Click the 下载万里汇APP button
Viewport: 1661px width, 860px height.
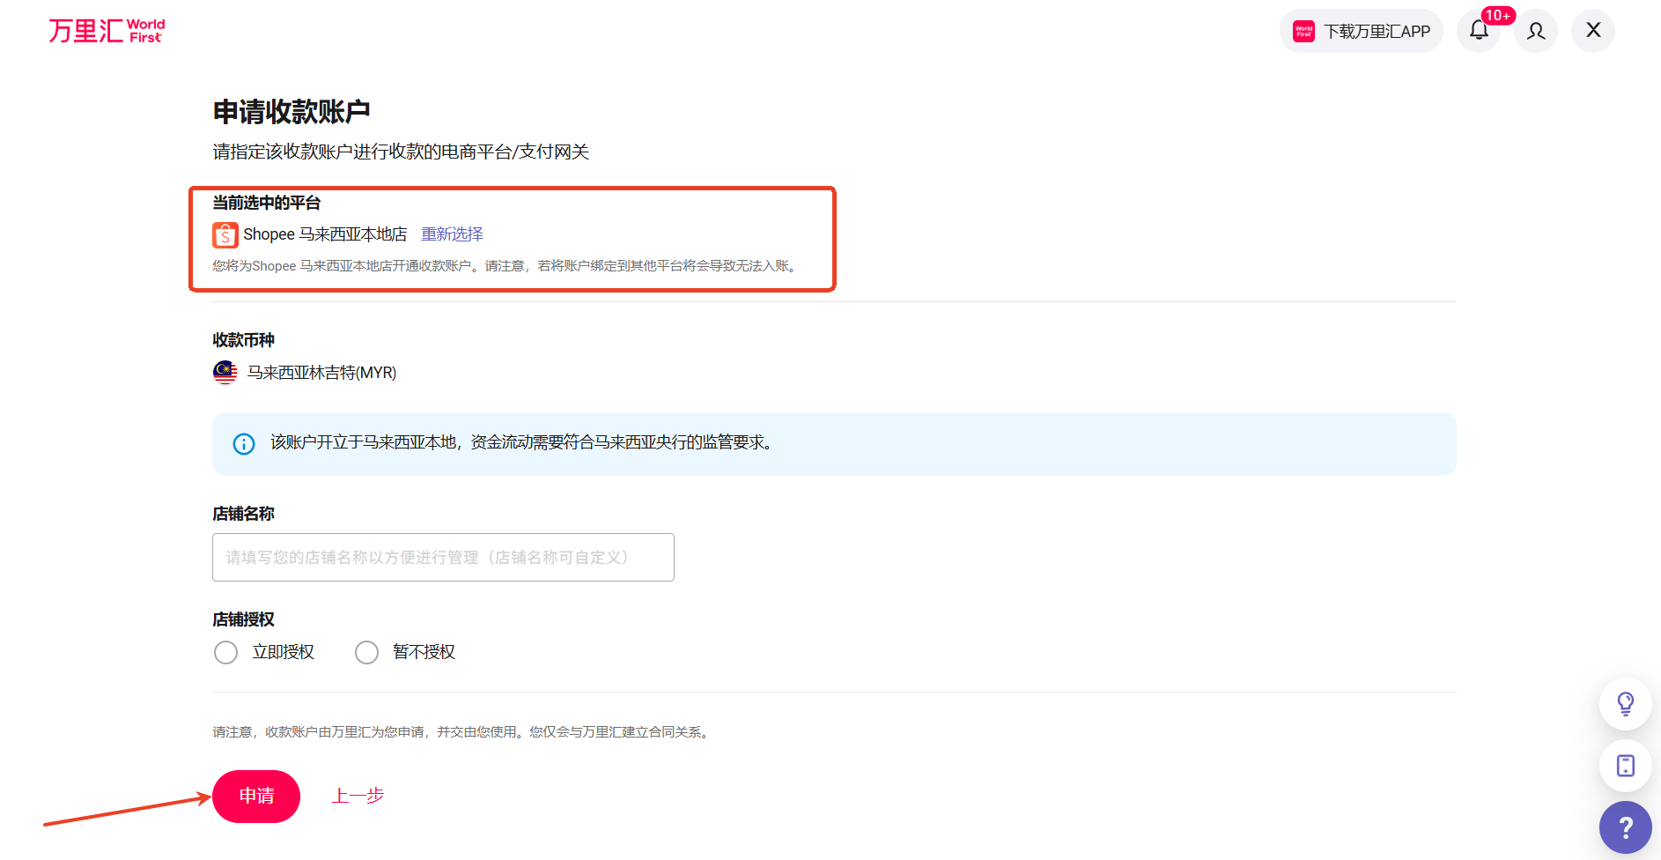[x=1361, y=32]
